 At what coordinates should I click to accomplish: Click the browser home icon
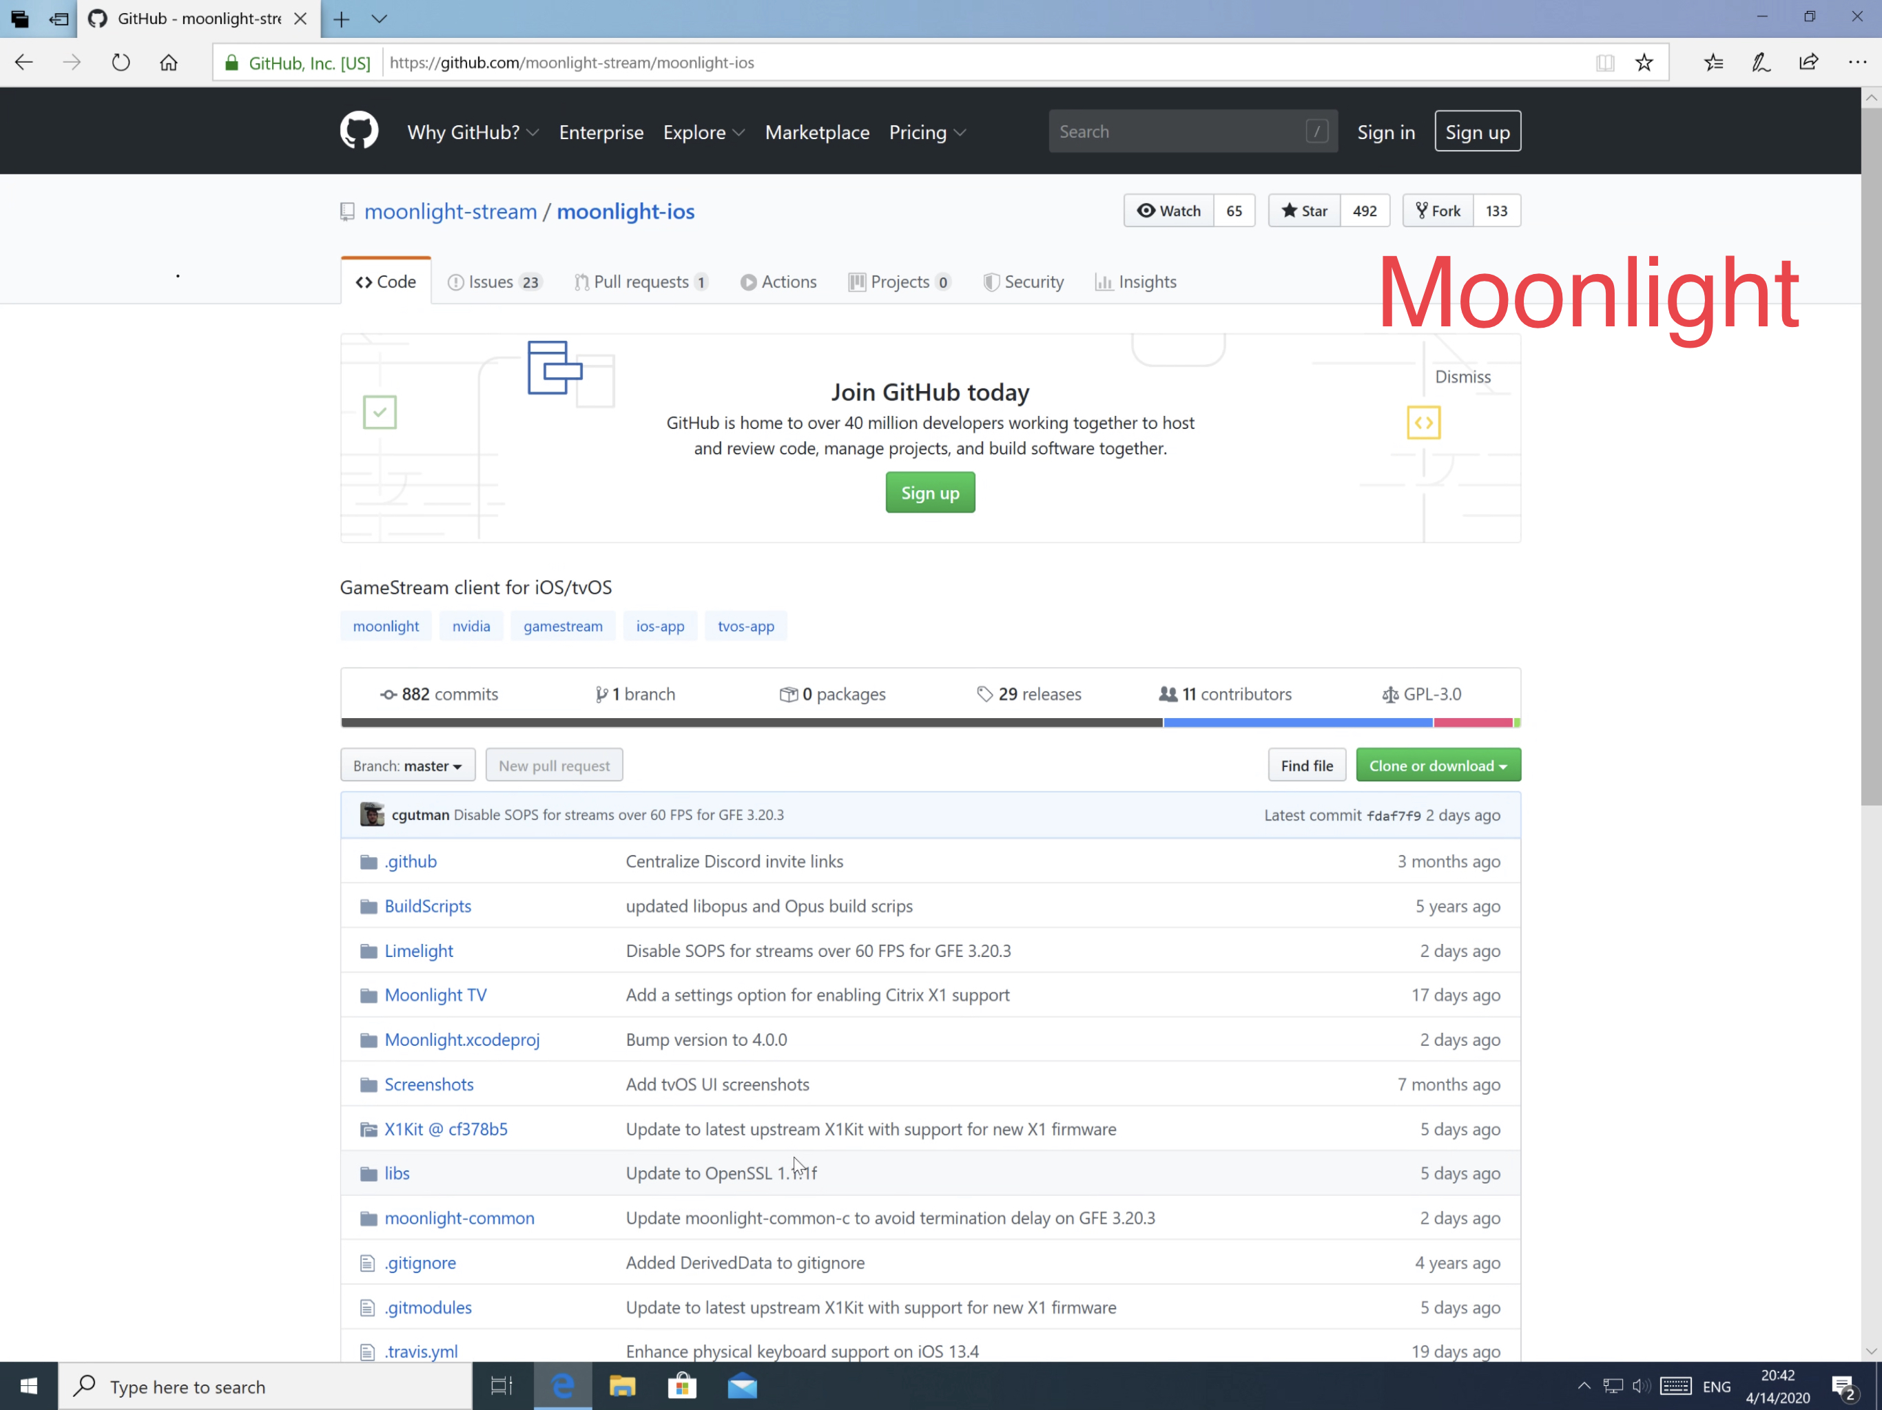pos(169,62)
